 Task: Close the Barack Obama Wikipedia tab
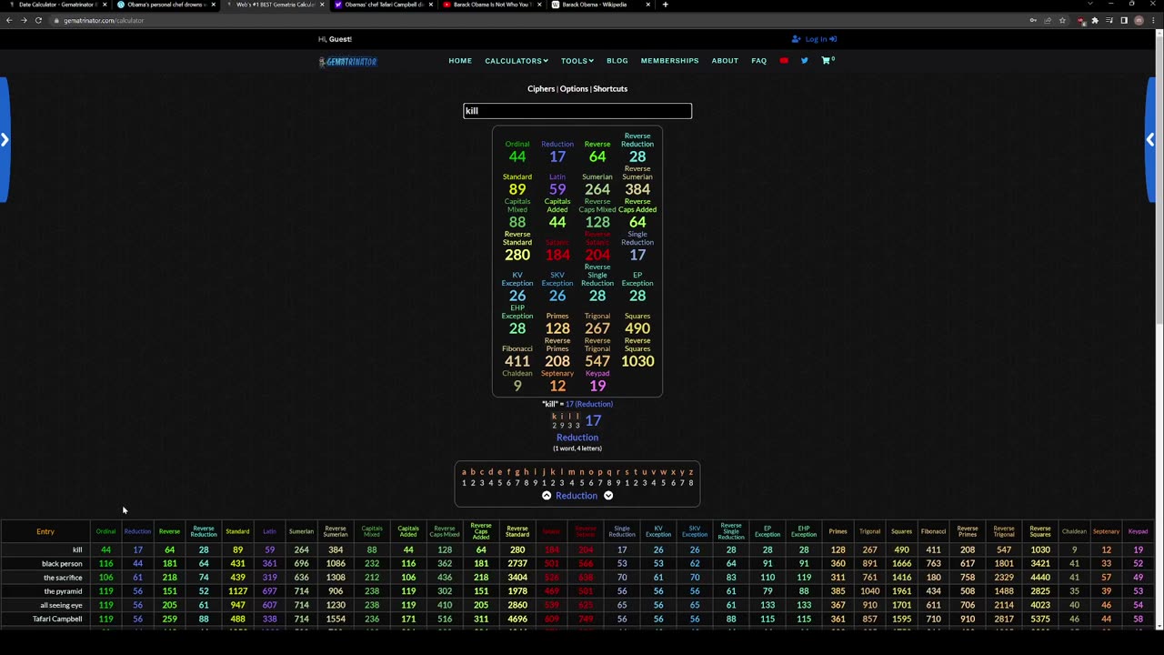648,5
